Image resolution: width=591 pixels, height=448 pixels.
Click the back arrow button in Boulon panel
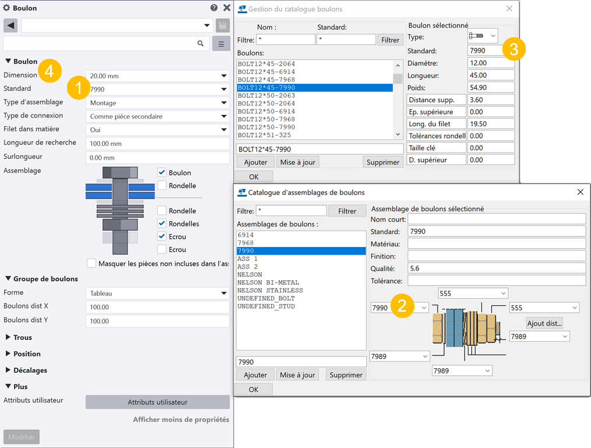click(10, 26)
